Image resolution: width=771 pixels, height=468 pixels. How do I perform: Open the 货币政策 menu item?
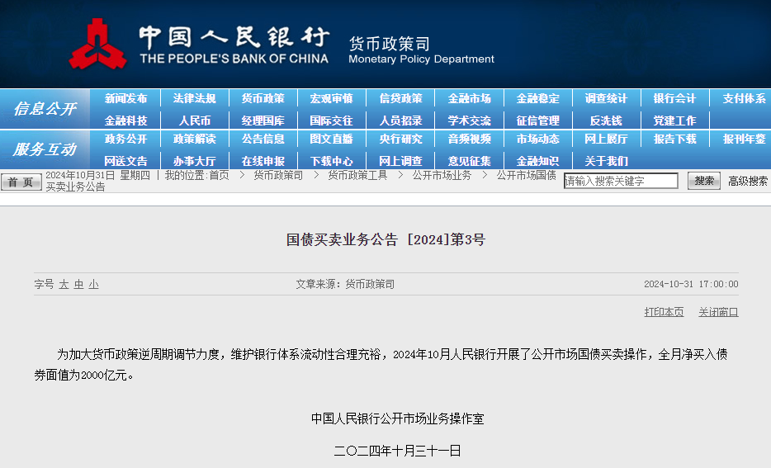point(263,98)
